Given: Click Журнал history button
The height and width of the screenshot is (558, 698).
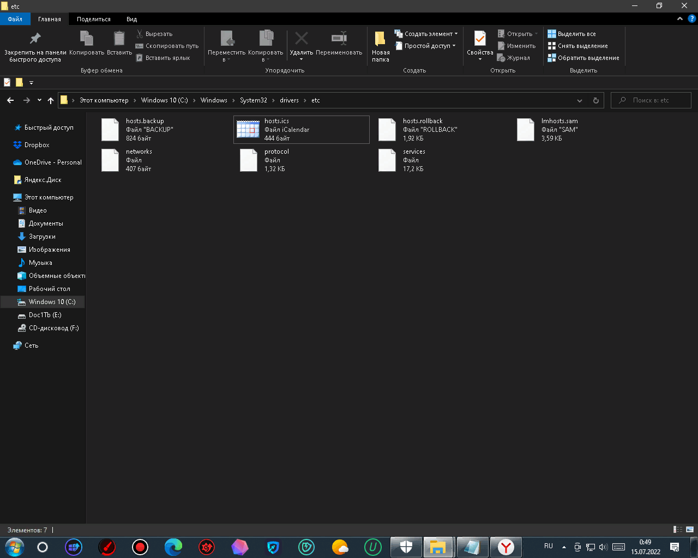Looking at the screenshot, I should 514,58.
